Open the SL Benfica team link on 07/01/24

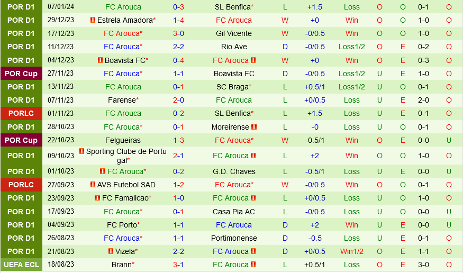click(x=234, y=7)
